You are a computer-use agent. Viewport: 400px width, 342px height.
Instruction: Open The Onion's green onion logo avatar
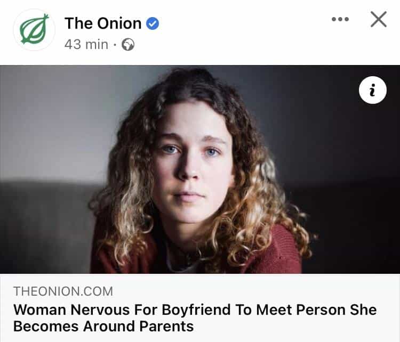tap(34, 30)
